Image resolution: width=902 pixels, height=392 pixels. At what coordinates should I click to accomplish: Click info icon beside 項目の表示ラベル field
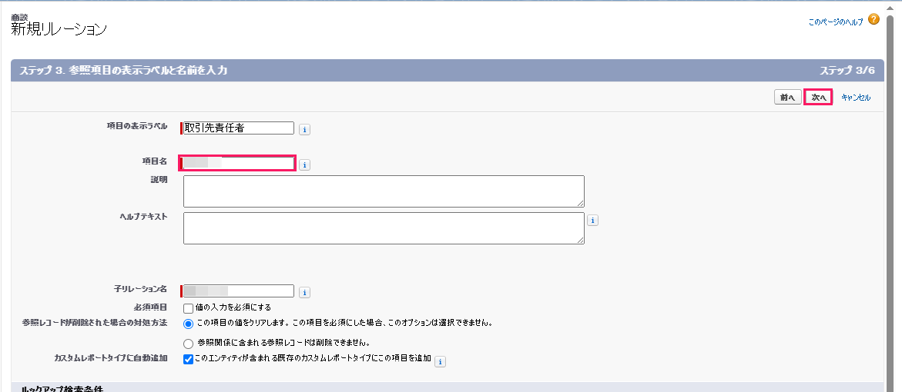[x=305, y=130]
